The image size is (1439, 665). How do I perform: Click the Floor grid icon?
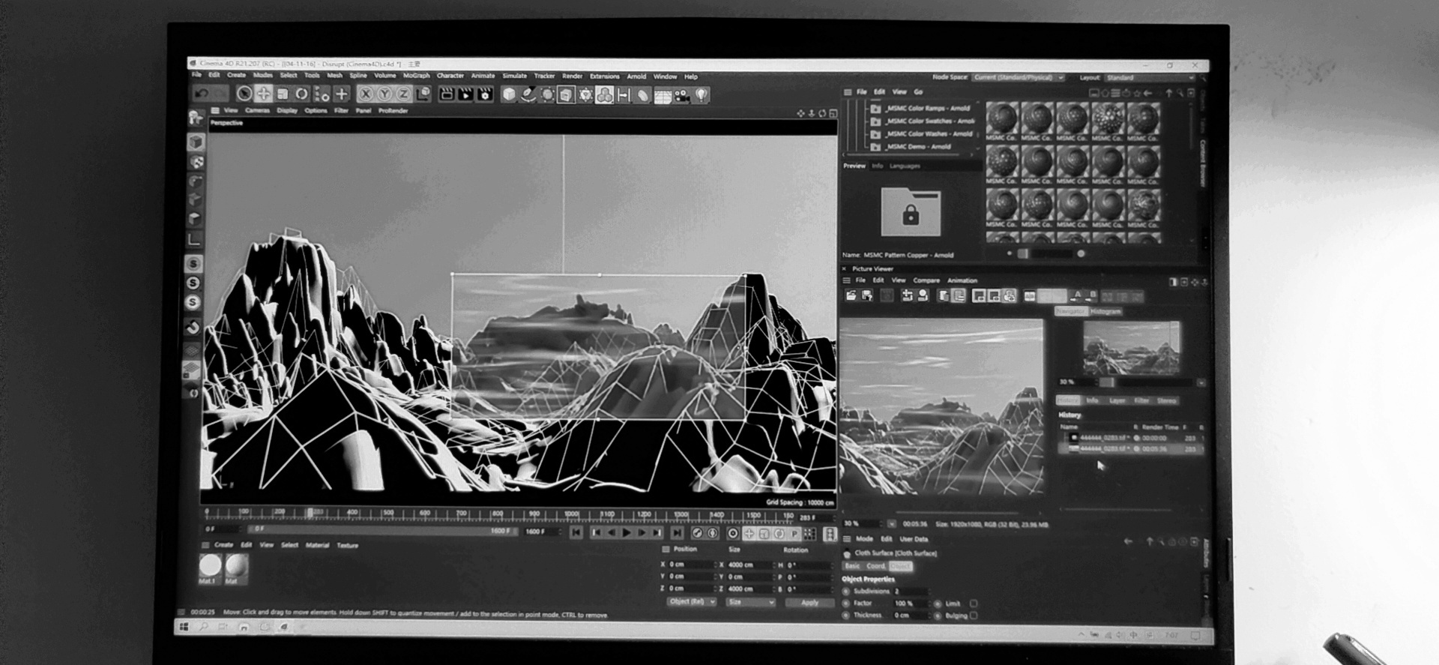coord(663,96)
